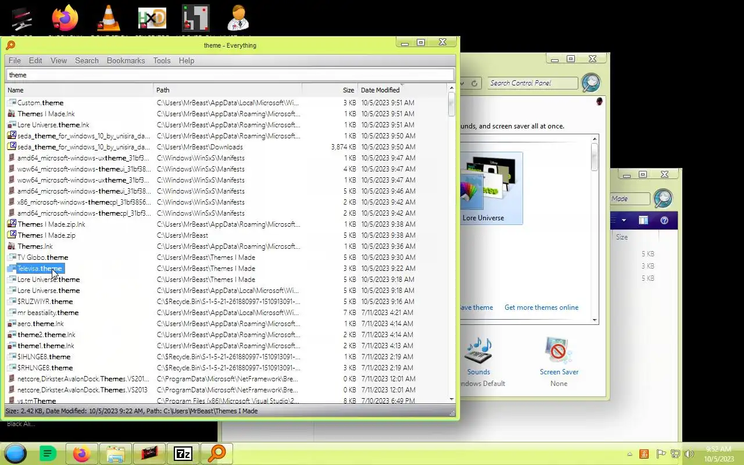The height and width of the screenshot is (465, 744).
Task: Click the orange tray application icon
Action: click(644, 454)
